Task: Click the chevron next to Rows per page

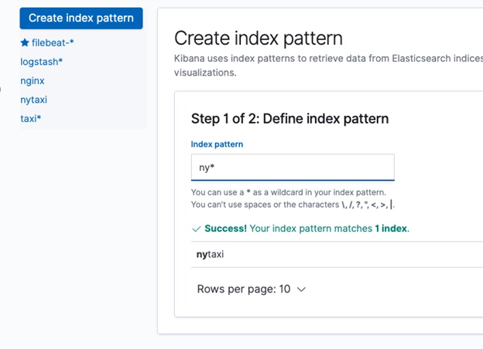Action: [301, 289]
